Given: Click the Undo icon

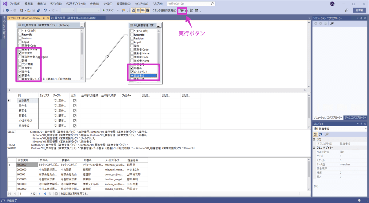Looking at the screenshot, I should tap(45, 10).
